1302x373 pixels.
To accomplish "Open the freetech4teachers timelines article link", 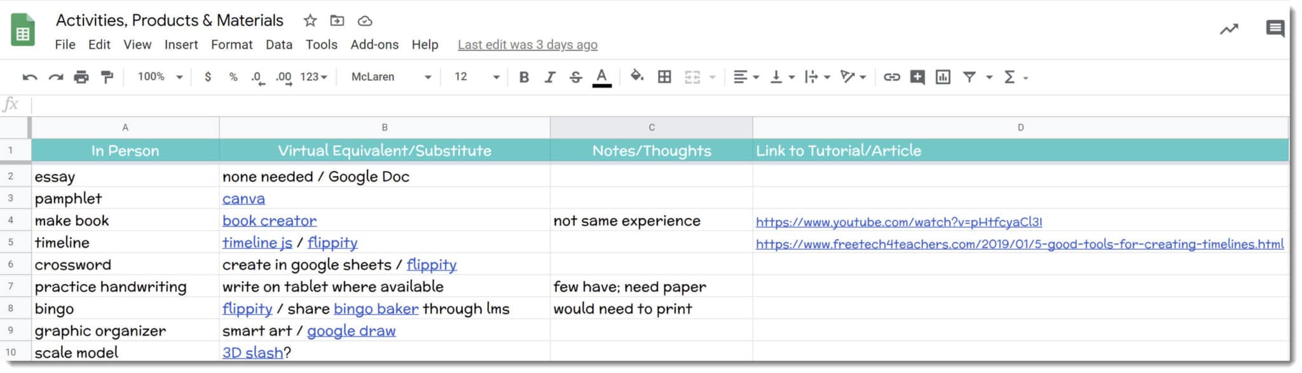I will 1020,244.
